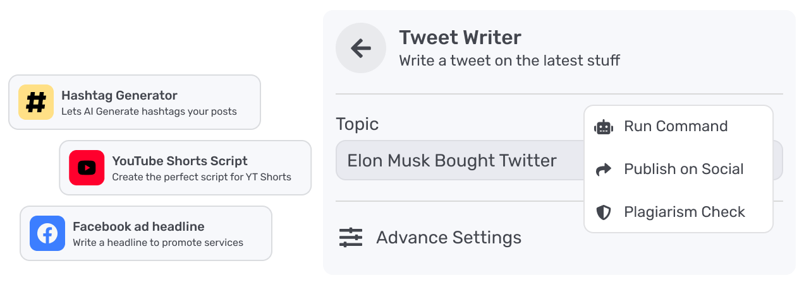Viewport: 804px width, 285px height.
Task: Click the 'Write a tweet on the latest stuff' subtitle
Action: pos(509,61)
